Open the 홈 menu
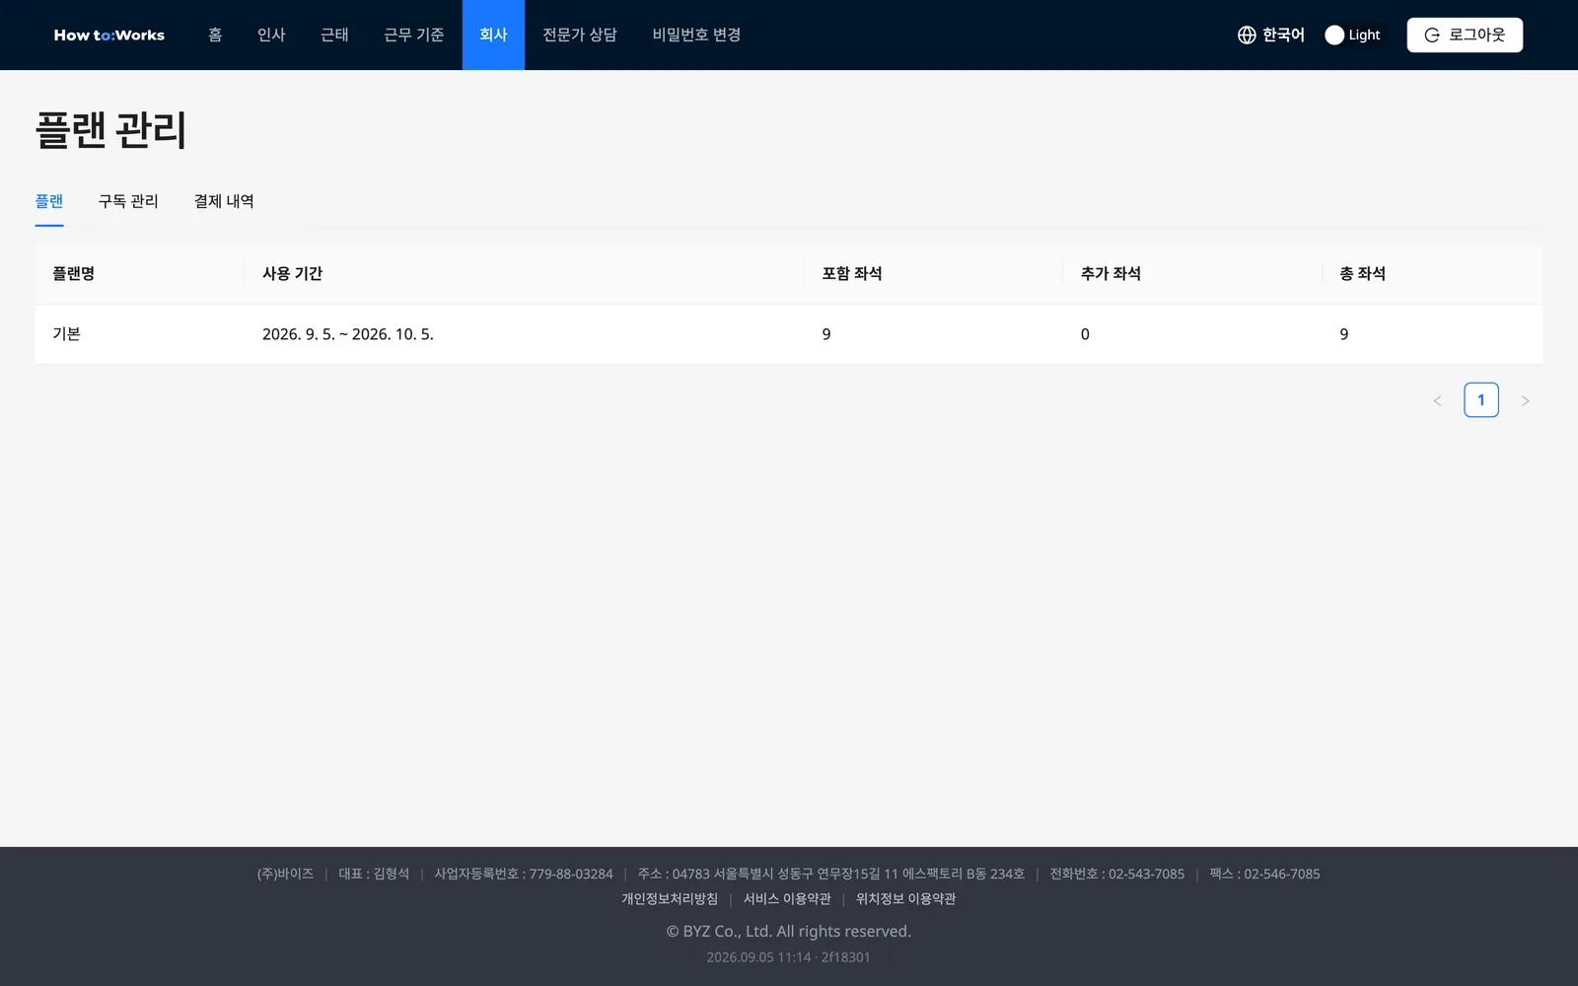1578x986 pixels. (x=215, y=35)
